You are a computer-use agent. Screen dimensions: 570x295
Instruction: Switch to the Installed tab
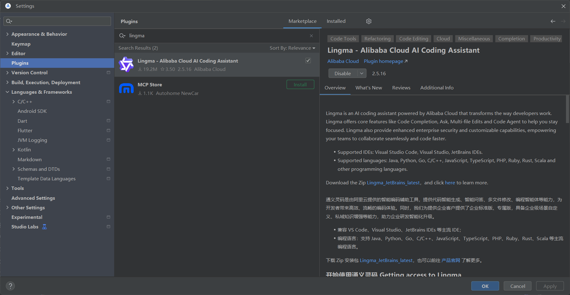[336, 21]
